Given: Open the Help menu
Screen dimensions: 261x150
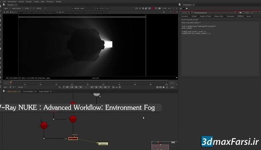Looking at the screenshot, I should coord(42,1).
